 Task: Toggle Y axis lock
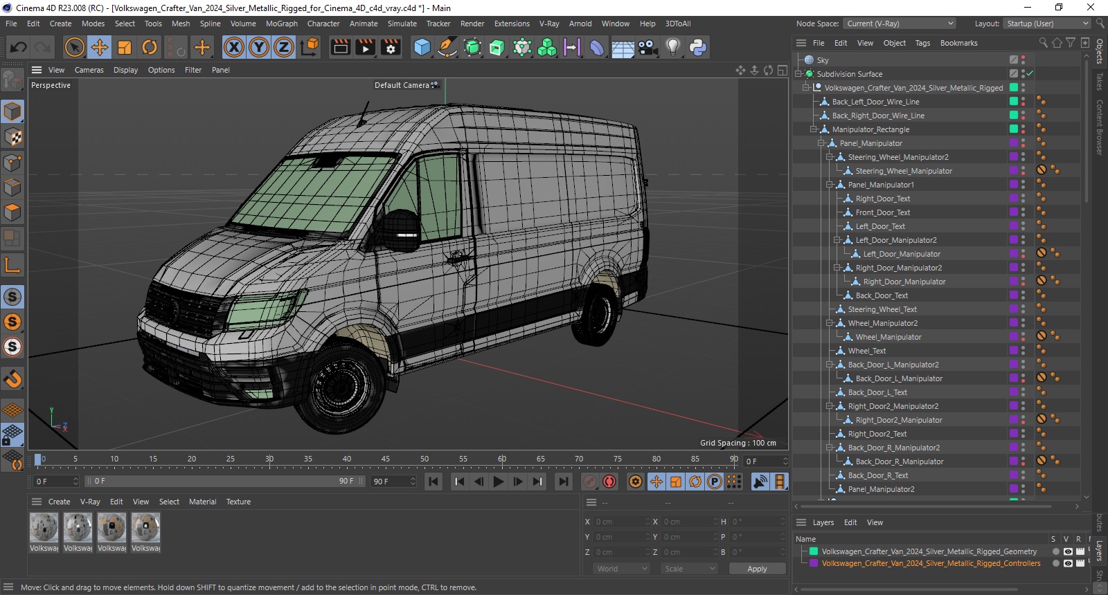259,47
